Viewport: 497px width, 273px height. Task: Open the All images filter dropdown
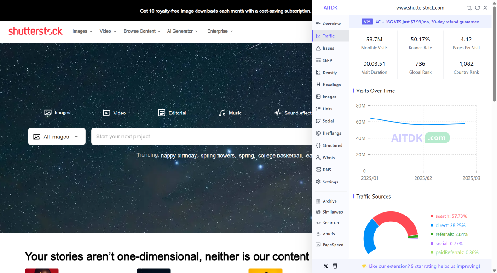point(57,136)
